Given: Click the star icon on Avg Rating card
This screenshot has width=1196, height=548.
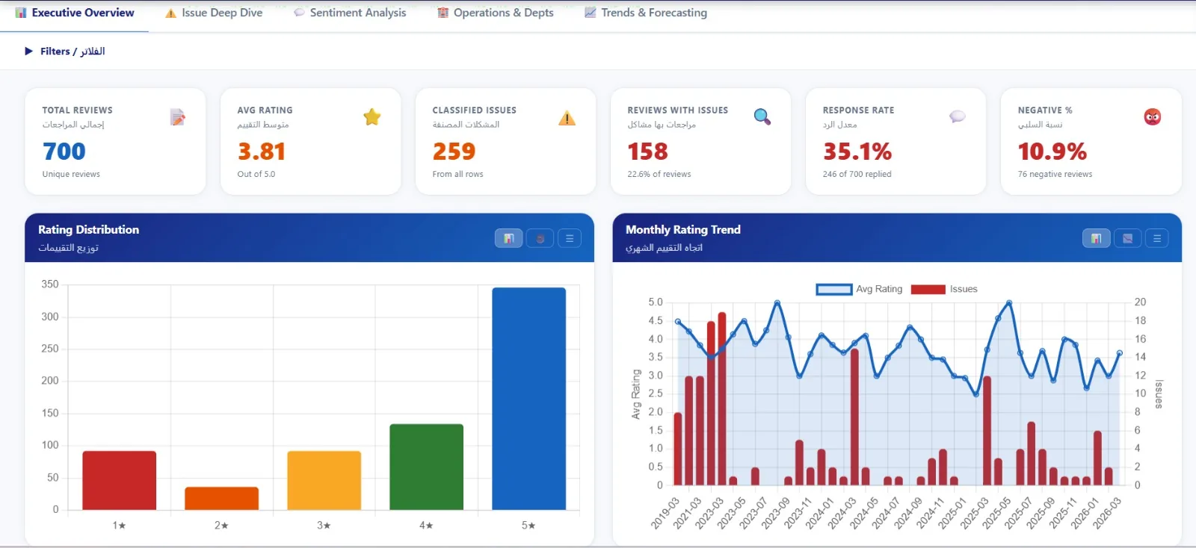Looking at the screenshot, I should (372, 116).
